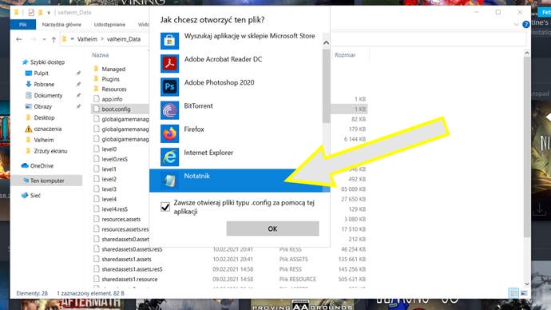The height and width of the screenshot is (310, 551).
Task: Open OneDrive cloud icon in sidebar
Action: (x=25, y=165)
